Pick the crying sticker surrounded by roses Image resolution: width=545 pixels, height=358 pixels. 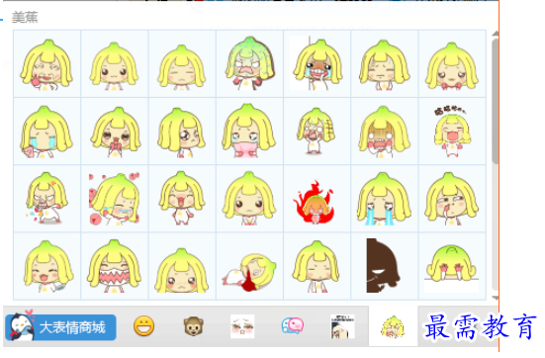pyautogui.click(x=115, y=199)
